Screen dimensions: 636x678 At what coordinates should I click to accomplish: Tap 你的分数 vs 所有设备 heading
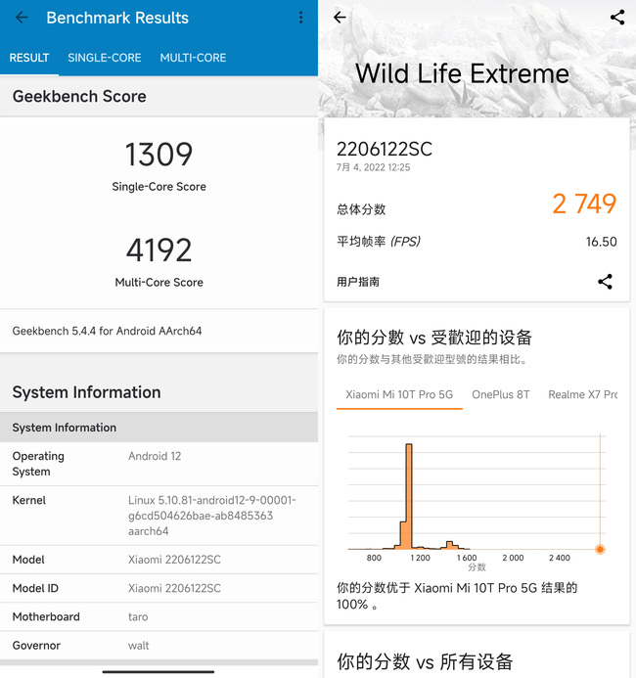(x=425, y=661)
